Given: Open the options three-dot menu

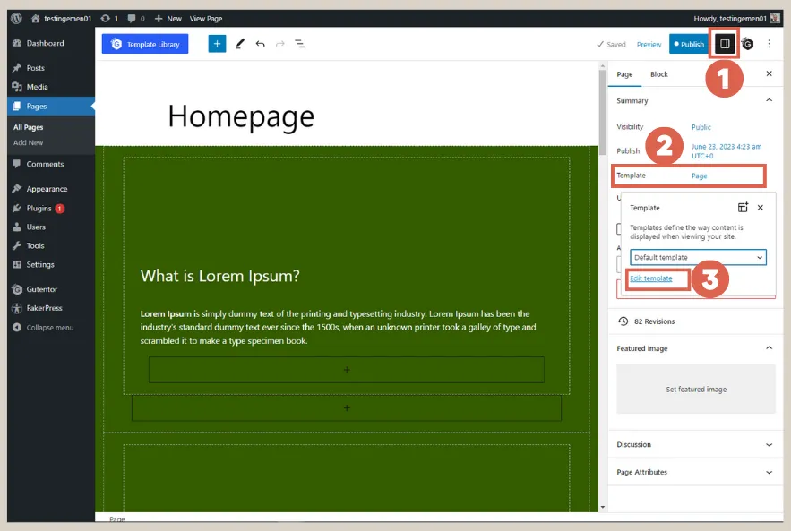Looking at the screenshot, I should 769,44.
